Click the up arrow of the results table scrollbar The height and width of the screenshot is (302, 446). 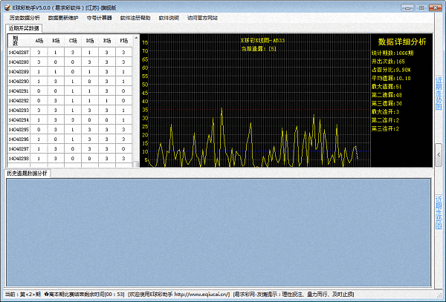tap(136, 38)
